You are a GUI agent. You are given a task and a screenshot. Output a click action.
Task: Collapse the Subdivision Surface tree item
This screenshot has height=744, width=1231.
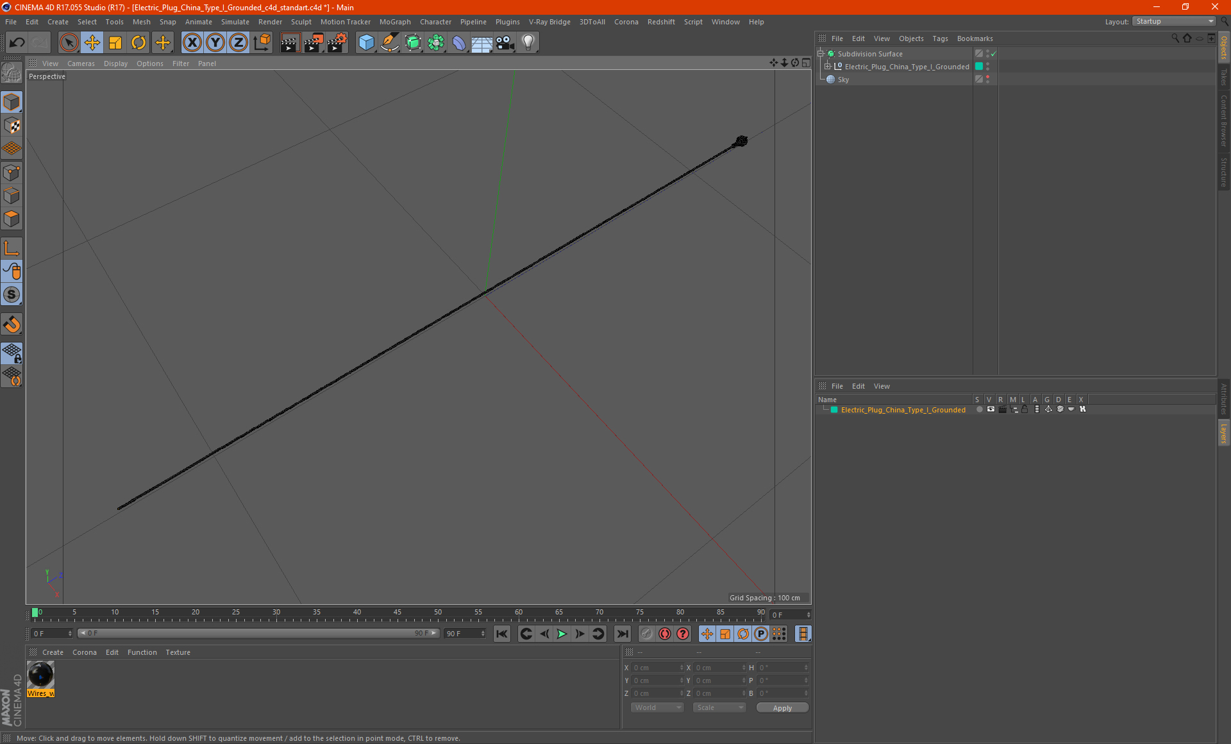tap(821, 54)
